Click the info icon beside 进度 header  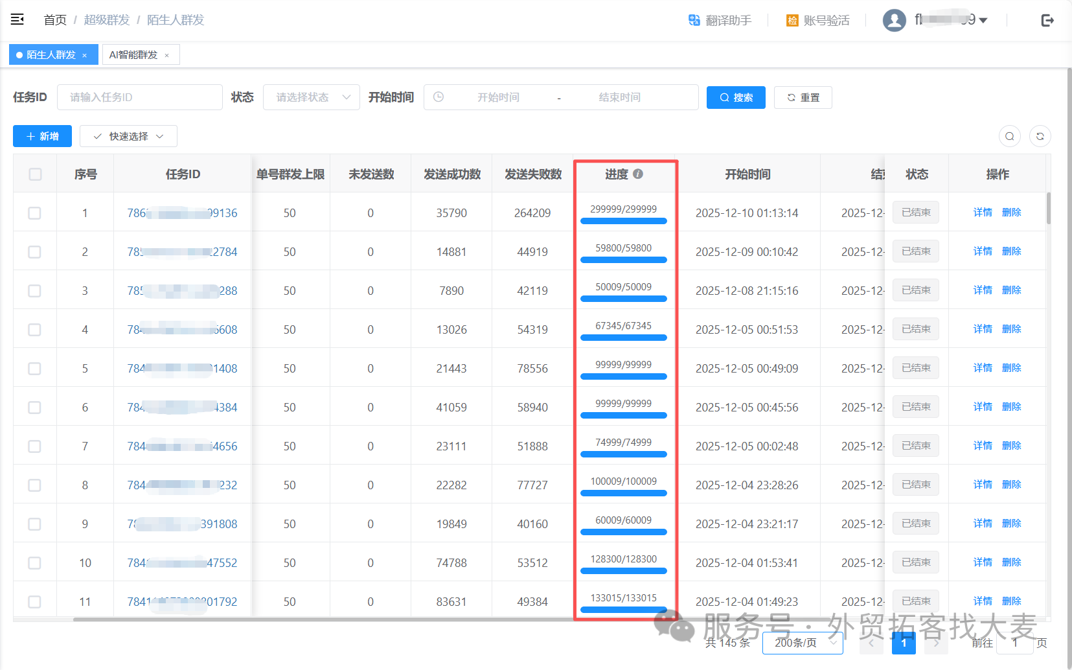pyautogui.click(x=638, y=174)
